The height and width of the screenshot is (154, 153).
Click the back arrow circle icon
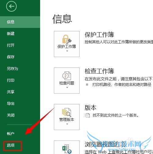pyautogui.click(x=11, y=6)
